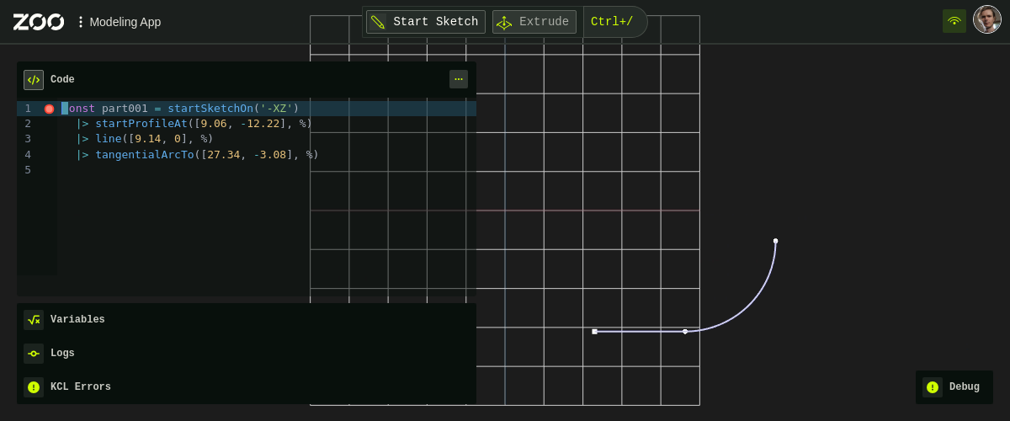The image size is (1010, 421).
Task: Click the Zoo logo
Action: (x=39, y=22)
